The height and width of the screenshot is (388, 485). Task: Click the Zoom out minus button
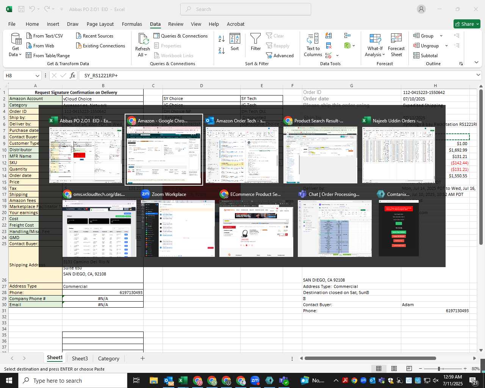tap(420, 369)
